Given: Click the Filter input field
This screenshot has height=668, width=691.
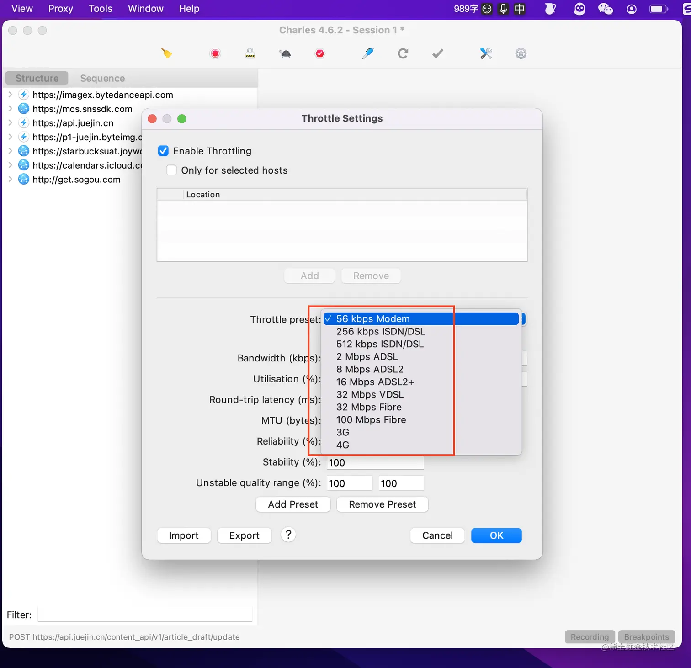Looking at the screenshot, I should pyautogui.click(x=145, y=615).
